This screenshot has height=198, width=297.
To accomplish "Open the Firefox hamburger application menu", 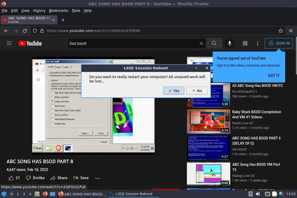I will tap(291, 31).
